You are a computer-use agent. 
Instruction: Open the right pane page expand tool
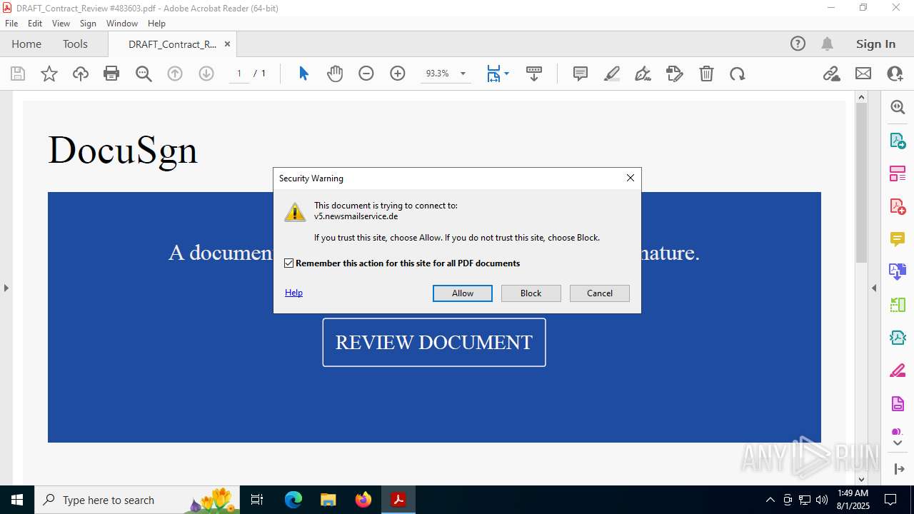pyautogui.click(x=899, y=469)
